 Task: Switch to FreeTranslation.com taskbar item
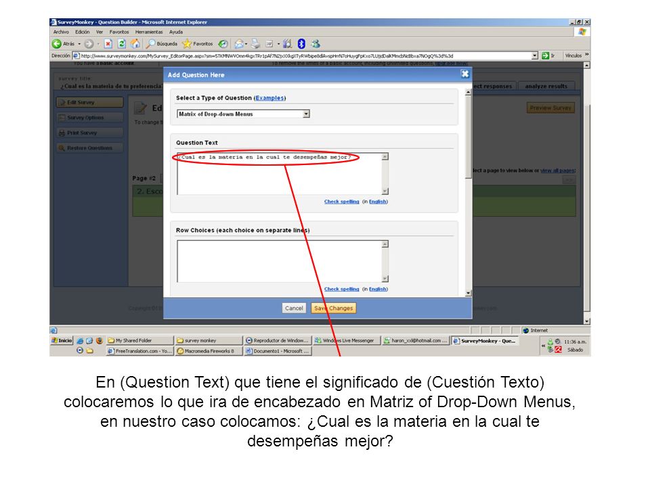coord(139,351)
